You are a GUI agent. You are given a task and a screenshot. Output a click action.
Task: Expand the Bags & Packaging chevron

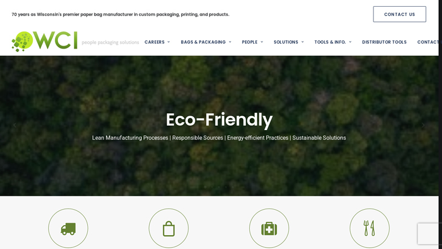pyautogui.click(x=230, y=42)
